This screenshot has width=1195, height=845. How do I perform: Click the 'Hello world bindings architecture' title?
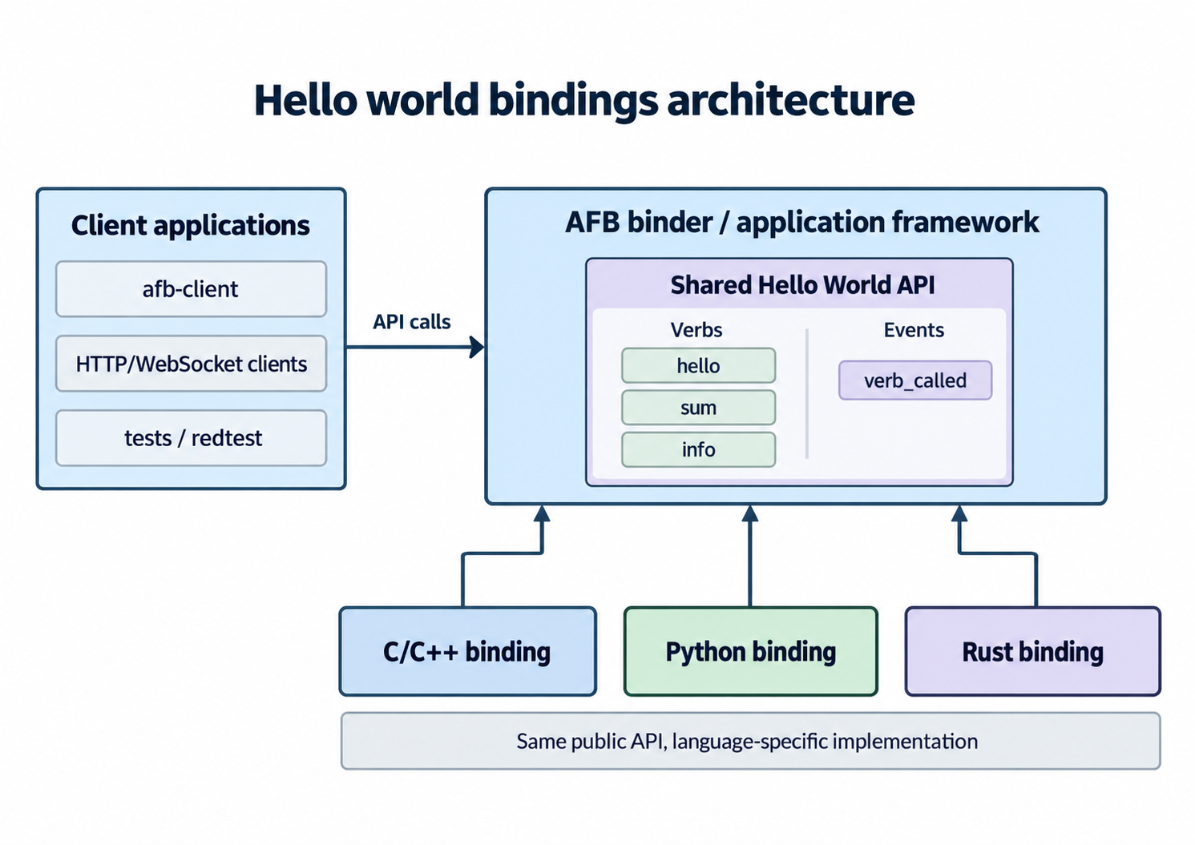click(x=584, y=101)
